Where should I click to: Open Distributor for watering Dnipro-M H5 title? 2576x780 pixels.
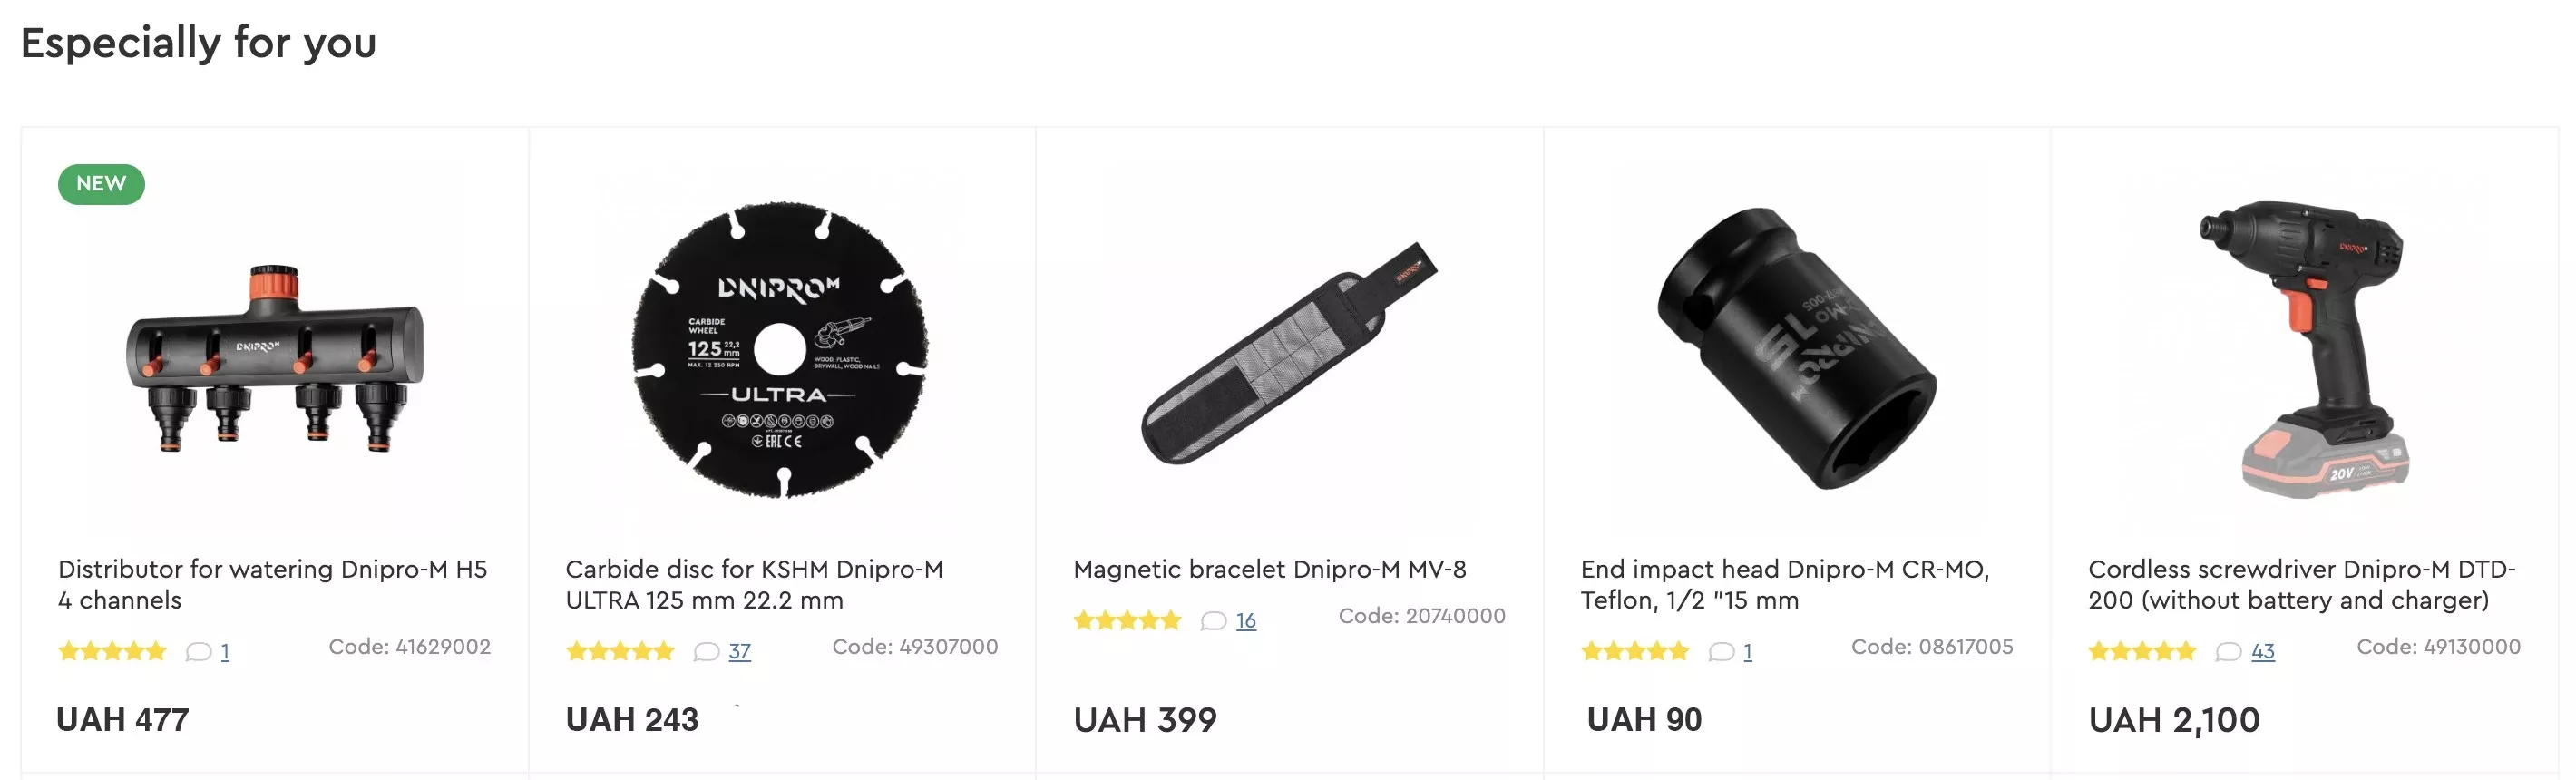pos(272,585)
